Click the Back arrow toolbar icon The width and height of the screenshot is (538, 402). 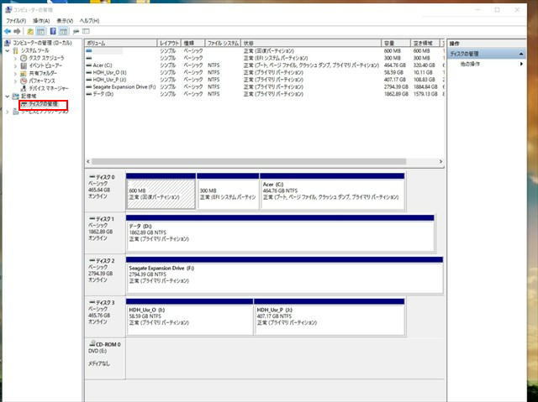pos(8,31)
